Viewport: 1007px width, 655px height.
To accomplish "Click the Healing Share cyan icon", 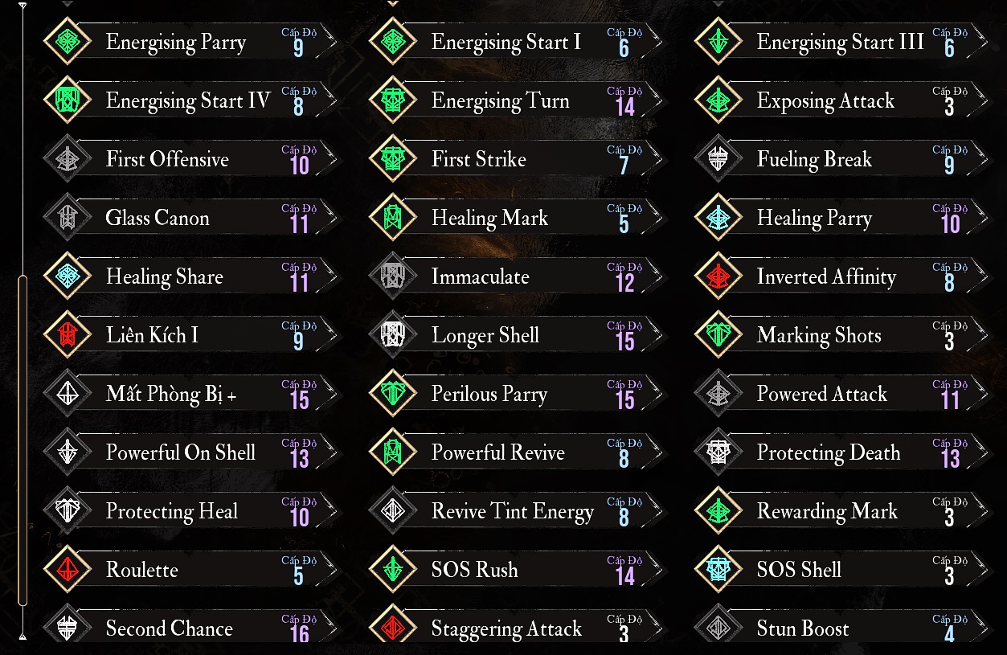I will (68, 276).
